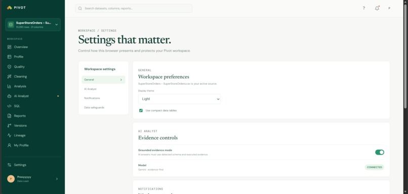The height and width of the screenshot is (194, 408).
Task: Open the Reports document icon
Action: tap(10, 116)
